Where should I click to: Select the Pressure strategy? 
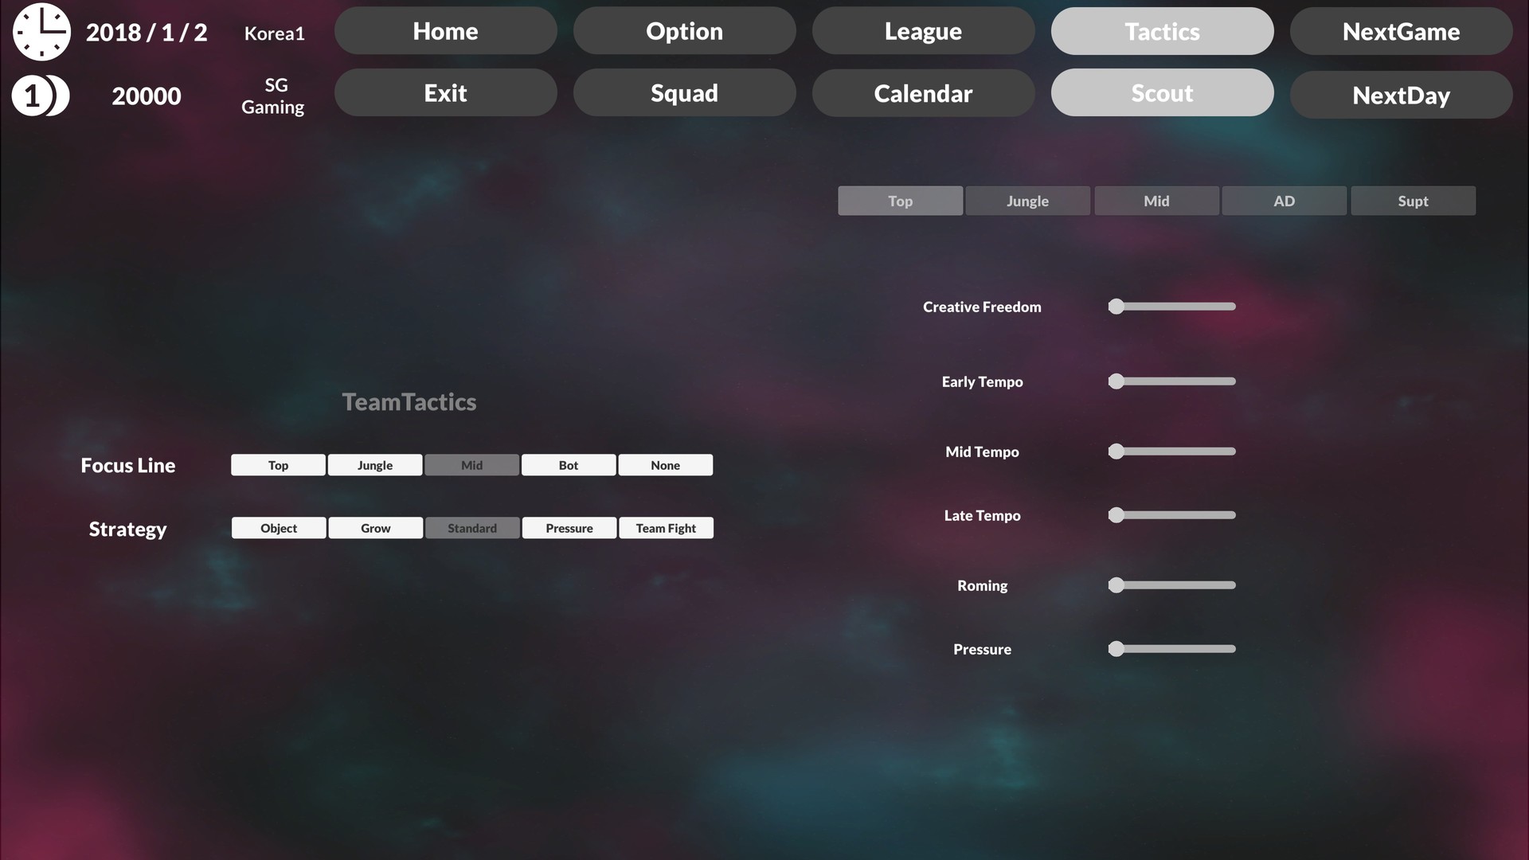pyautogui.click(x=568, y=527)
